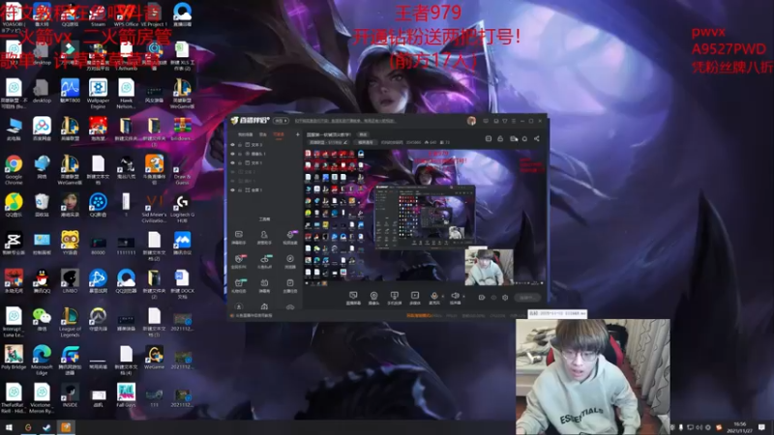The width and height of the screenshot is (774, 435).
Task: Open the Wallpaper Engine desktop shortcut
Action: 98,94
